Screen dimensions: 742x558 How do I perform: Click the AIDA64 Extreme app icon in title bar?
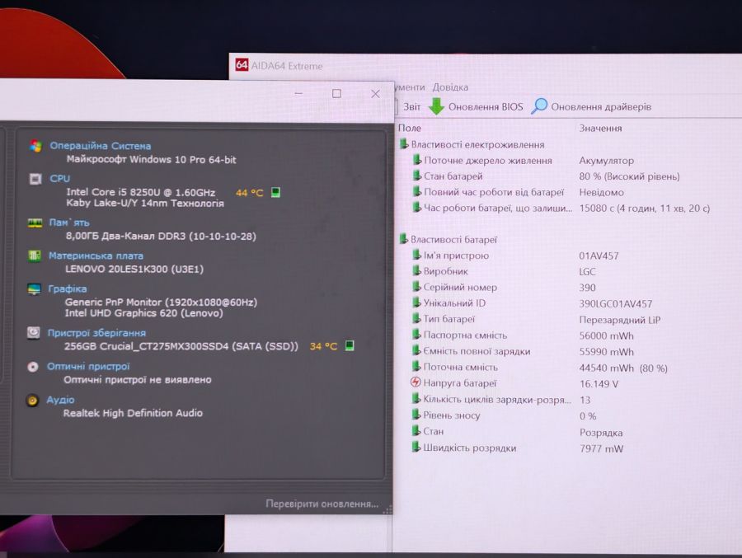pos(242,65)
